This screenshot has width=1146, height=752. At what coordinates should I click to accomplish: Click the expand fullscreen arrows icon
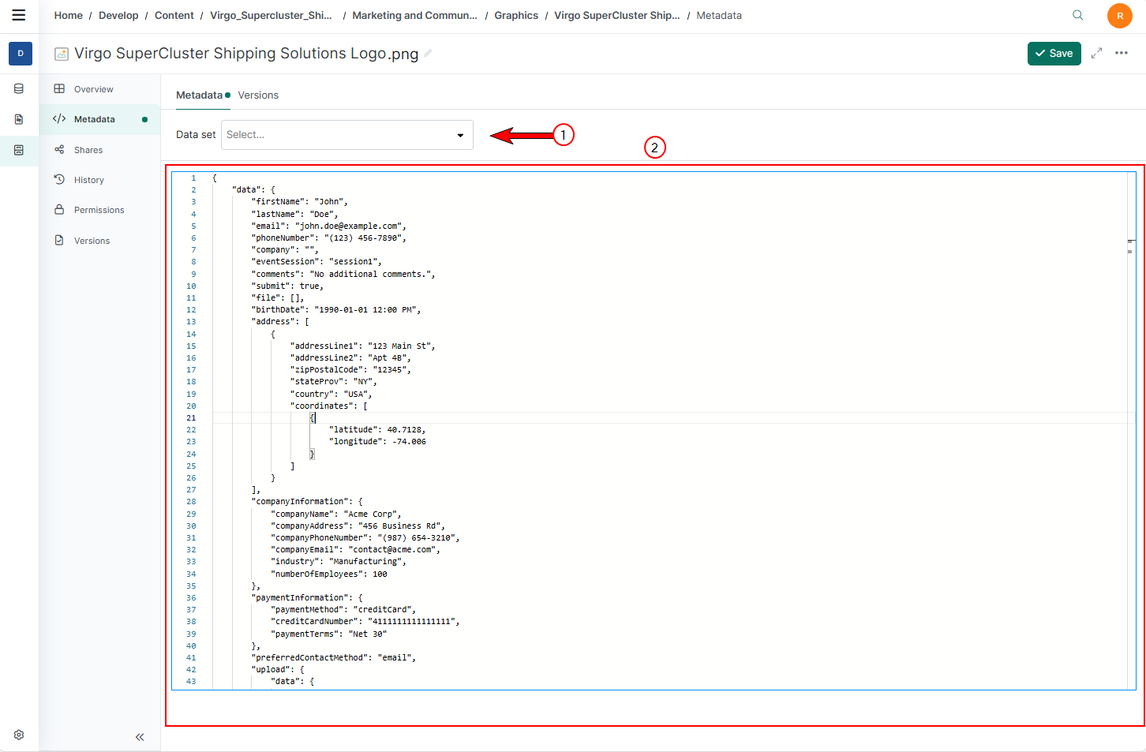pos(1096,53)
